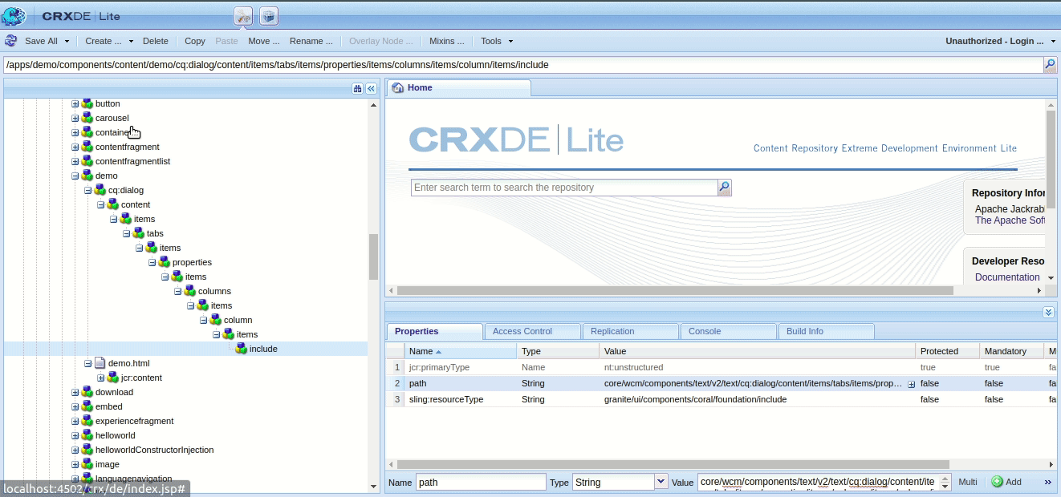The height and width of the screenshot is (497, 1061).
Task: Click the node icon of properties
Action: tap(164, 262)
